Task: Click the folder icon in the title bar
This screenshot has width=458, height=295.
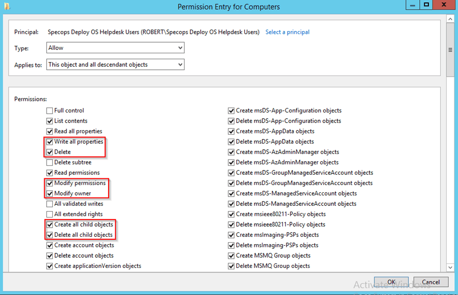Action: pyautogui.click(x=7, y=6)
